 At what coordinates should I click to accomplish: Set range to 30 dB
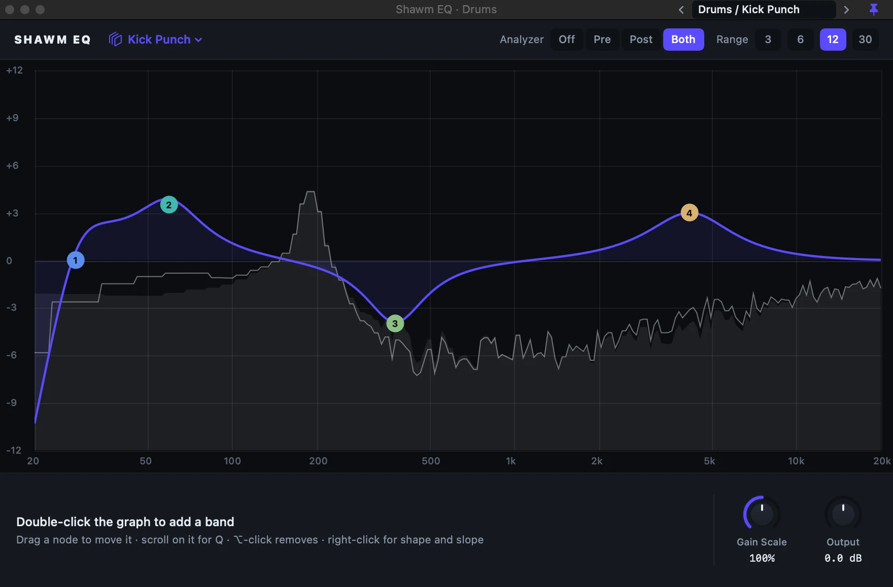pyautogui.click(x=866, y=40)
